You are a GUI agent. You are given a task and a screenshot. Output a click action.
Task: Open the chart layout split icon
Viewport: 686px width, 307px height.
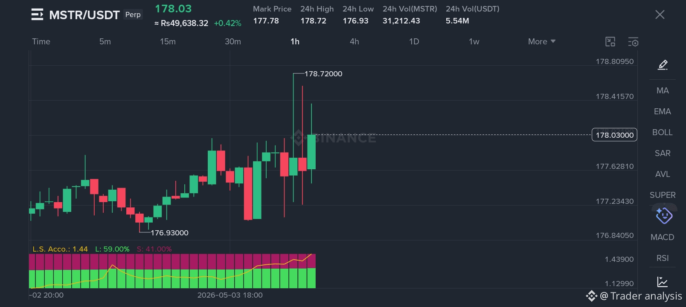coord(610,42)
